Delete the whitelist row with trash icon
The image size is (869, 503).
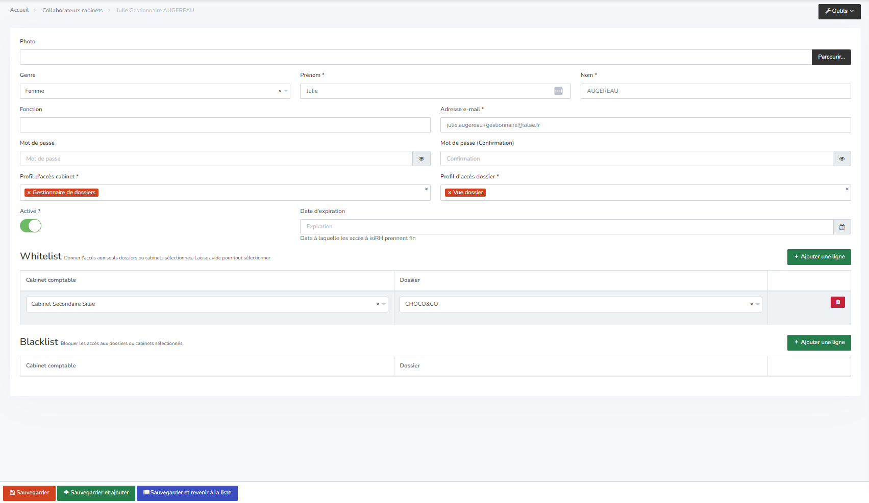(x=837, y=302)
